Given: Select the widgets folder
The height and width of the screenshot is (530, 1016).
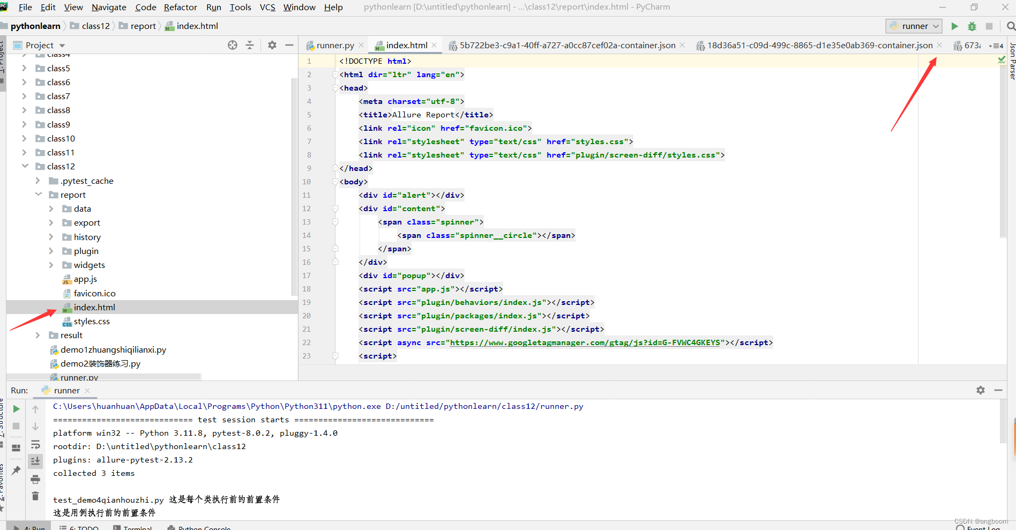Looking at the screenshot, I should tap(89, 265).
